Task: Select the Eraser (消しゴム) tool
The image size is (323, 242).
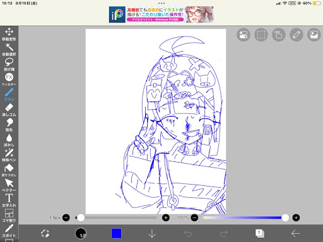Action: [9, 110]
